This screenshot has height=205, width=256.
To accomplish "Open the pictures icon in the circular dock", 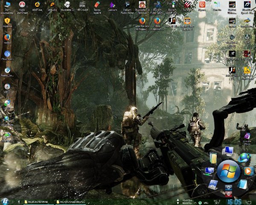I will click(x=214, y=185).
